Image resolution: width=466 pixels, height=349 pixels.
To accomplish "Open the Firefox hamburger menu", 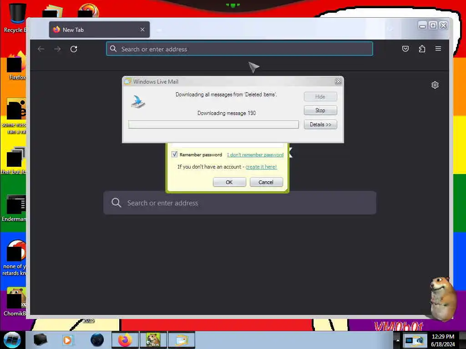I will pyautogui.click(x=438, y=48).
